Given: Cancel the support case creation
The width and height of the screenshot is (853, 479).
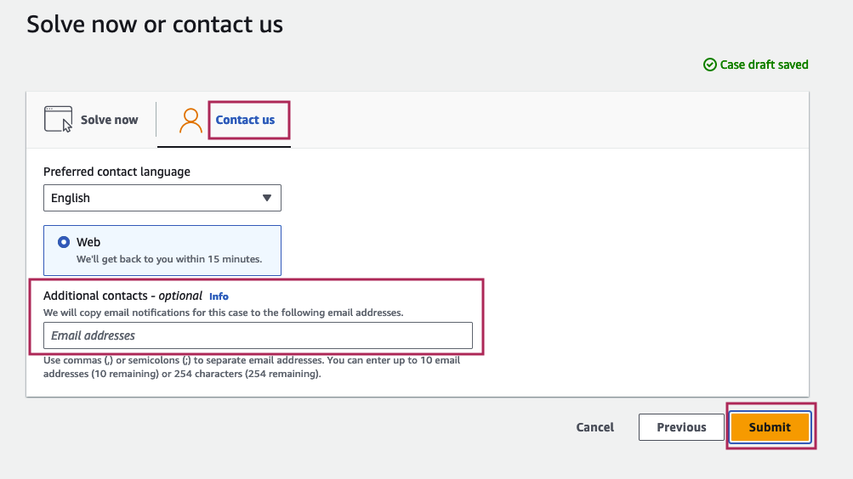Looking at the screenshot, I should [594, 427].
